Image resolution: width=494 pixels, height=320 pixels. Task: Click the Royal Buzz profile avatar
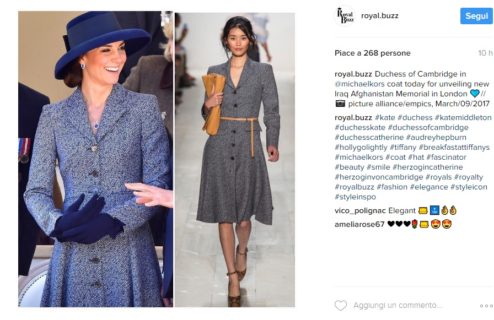tap(345, 16)
